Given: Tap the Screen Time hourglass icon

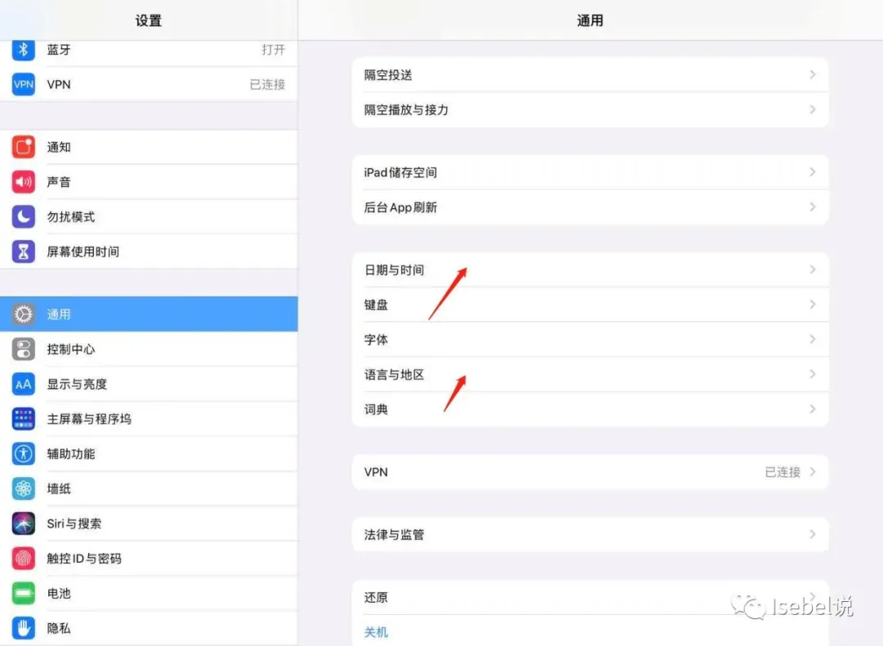Looking at the screenshot, I should (24, 252).
